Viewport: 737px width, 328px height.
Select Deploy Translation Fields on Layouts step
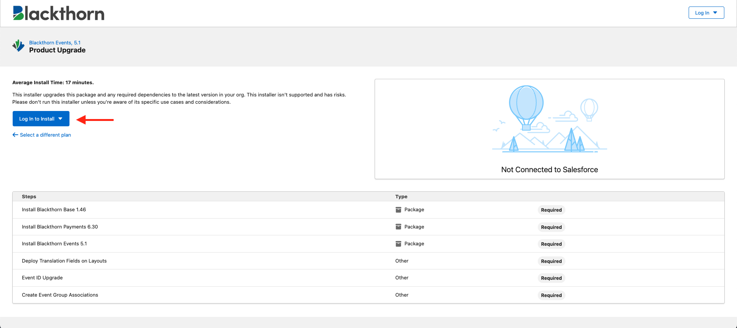[64, 261]
